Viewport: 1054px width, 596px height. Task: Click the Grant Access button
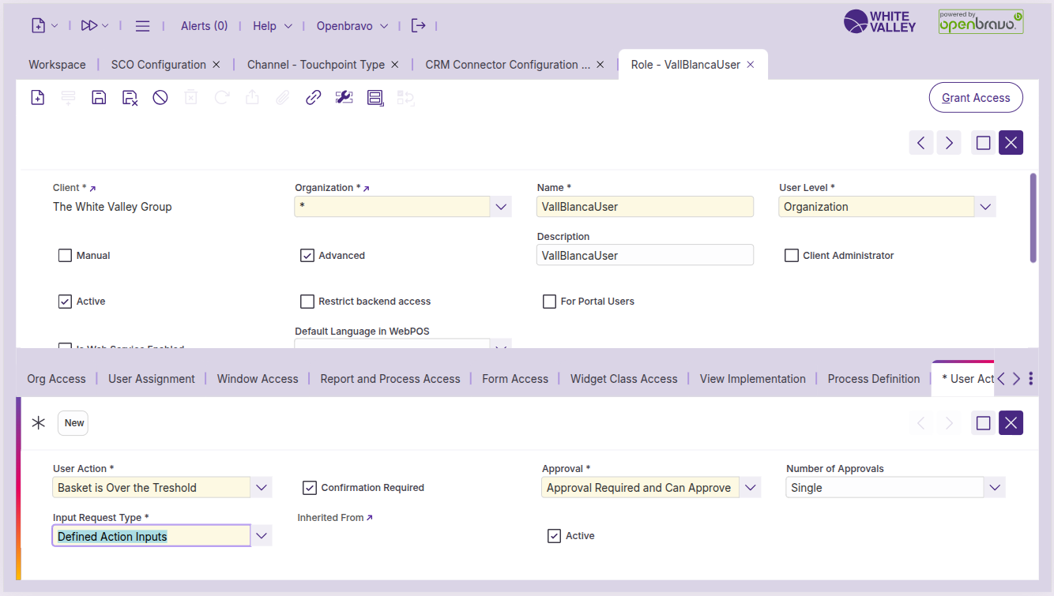[x=976, y=98]
